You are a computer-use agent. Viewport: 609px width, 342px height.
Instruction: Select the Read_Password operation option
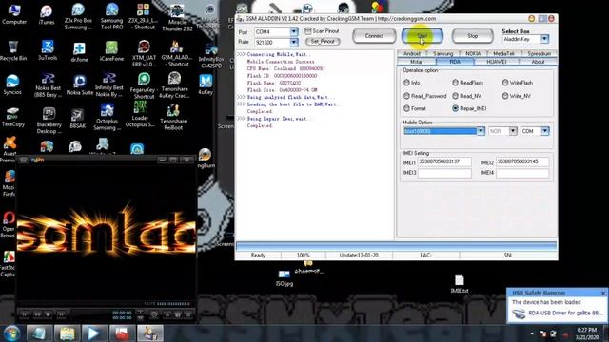[425, 96]
